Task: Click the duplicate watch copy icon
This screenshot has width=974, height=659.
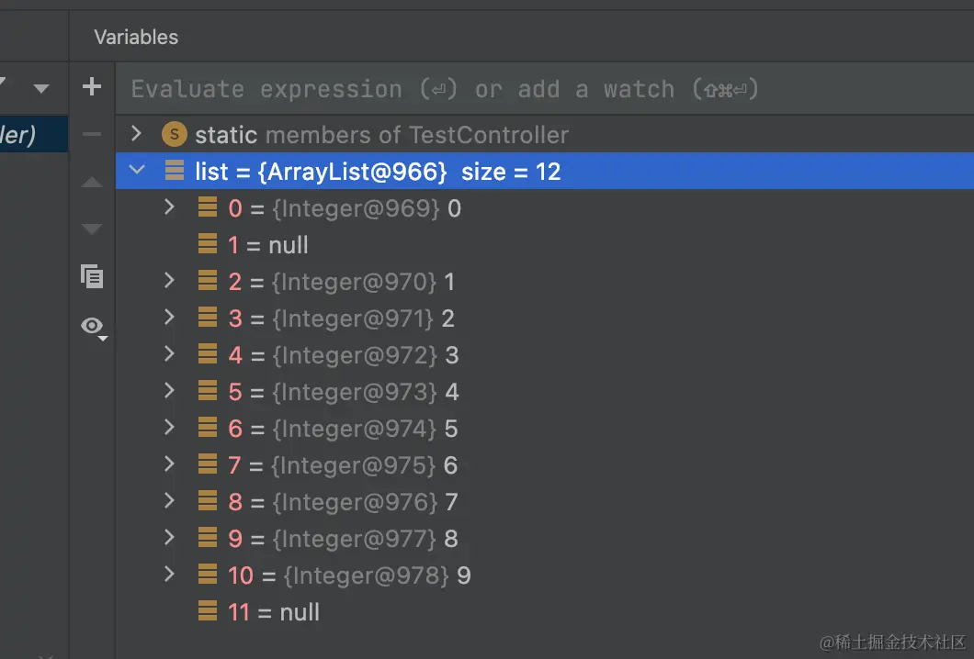Action: point(92,276)
